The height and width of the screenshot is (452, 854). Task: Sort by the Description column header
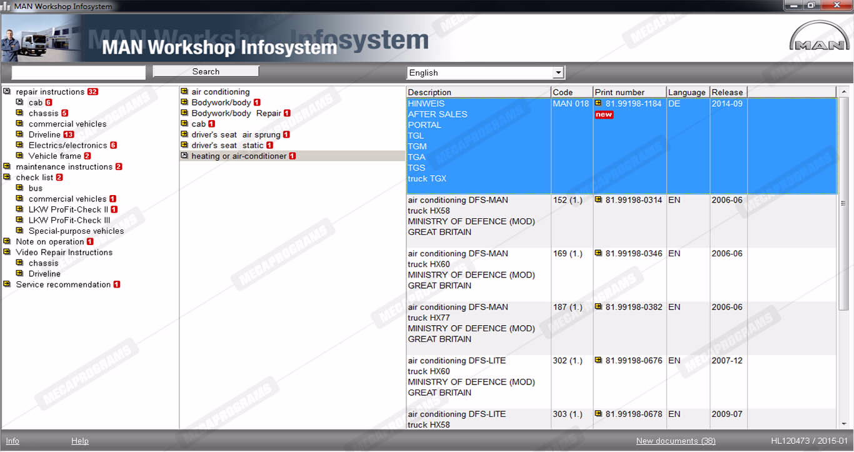479,92
